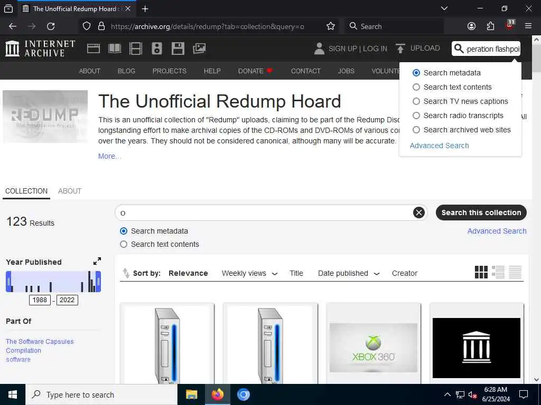Click the uBlock extension icon with badge
541x405 pixels.
point(510,25)
